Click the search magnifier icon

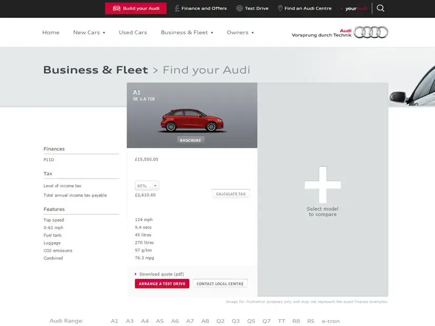point(380,8)
